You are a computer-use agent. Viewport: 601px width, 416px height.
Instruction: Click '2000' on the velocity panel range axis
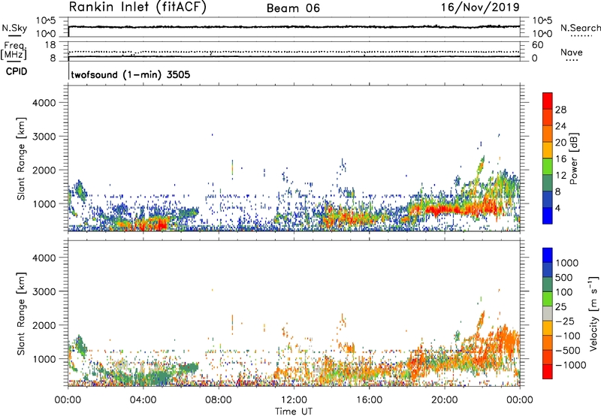[44, 325]
